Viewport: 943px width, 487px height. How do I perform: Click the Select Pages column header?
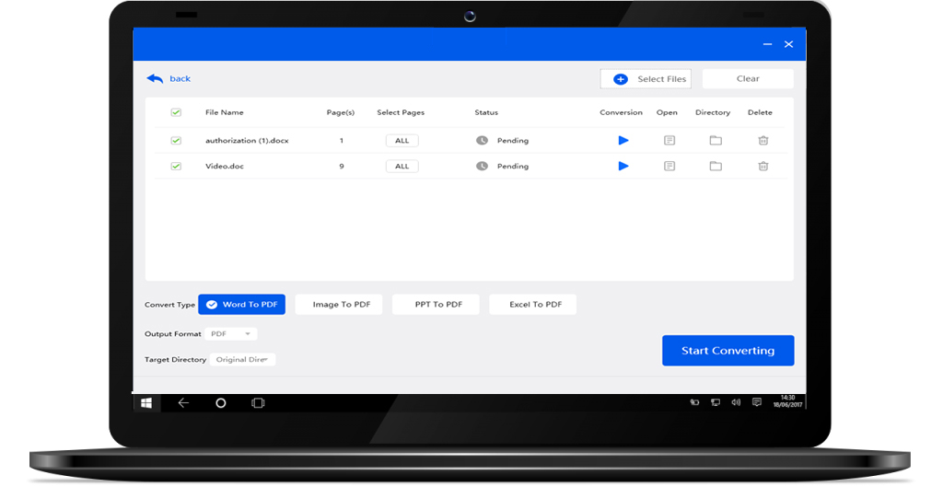(401, 112)
